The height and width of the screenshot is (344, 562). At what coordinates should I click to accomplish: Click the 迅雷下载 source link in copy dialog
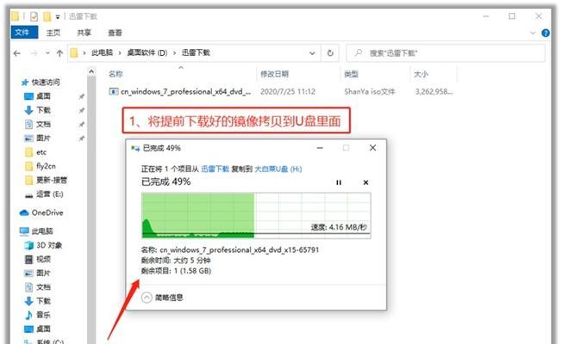(215, 169)
